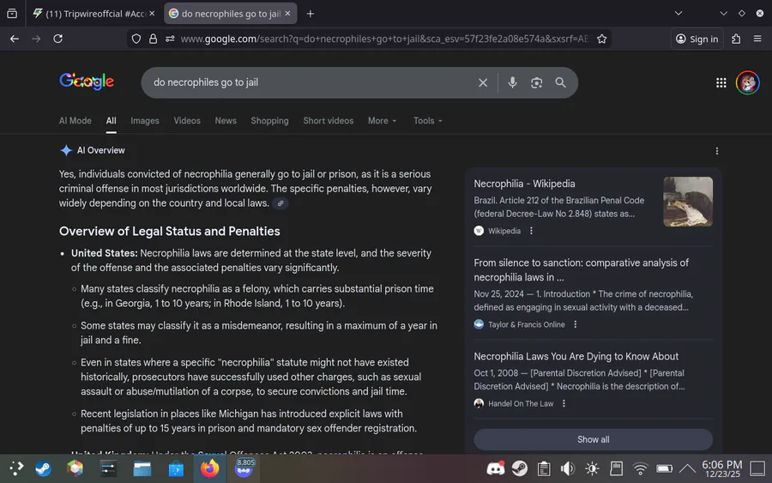The width and height of the screenshot is (772, 483).
Task: Open the file manager in taskbar
Action: [142, 468]
